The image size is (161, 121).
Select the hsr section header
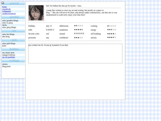[13, 31]
